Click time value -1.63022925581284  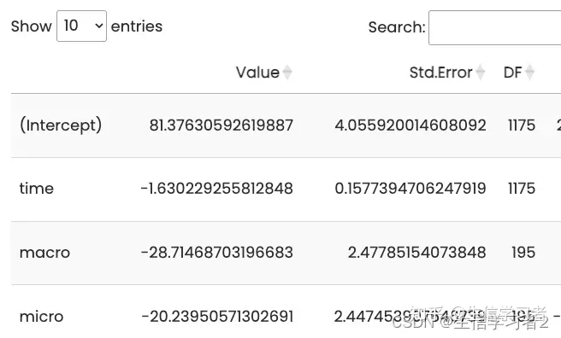pyautogui.click(x=217, y=189)
